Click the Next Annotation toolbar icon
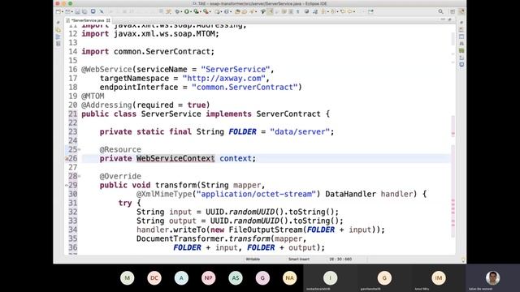This screenshot has width=520, height=292. pyautogui.click(x=323, y=11)
